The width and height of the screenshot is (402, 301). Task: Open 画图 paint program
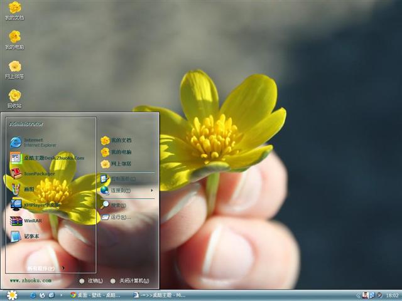(x=23, y=189)
